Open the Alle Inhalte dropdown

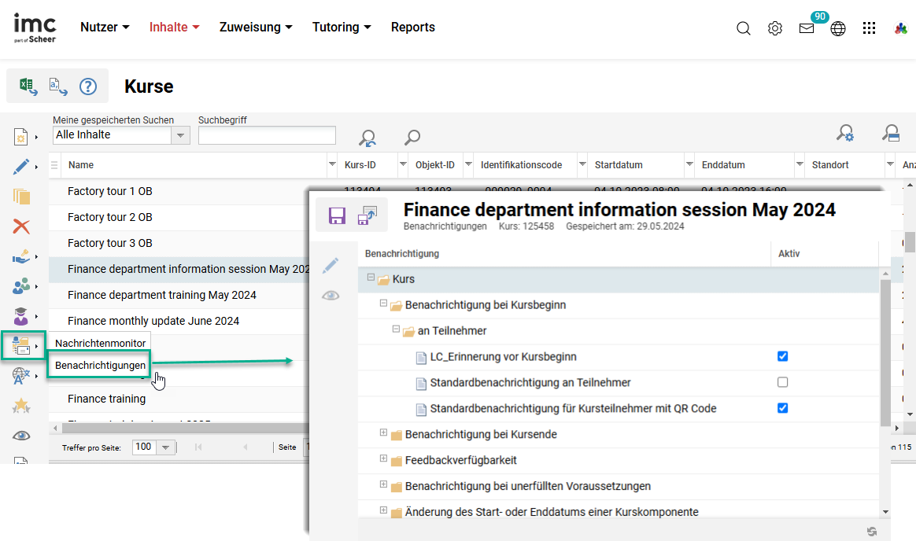(181, 134)
